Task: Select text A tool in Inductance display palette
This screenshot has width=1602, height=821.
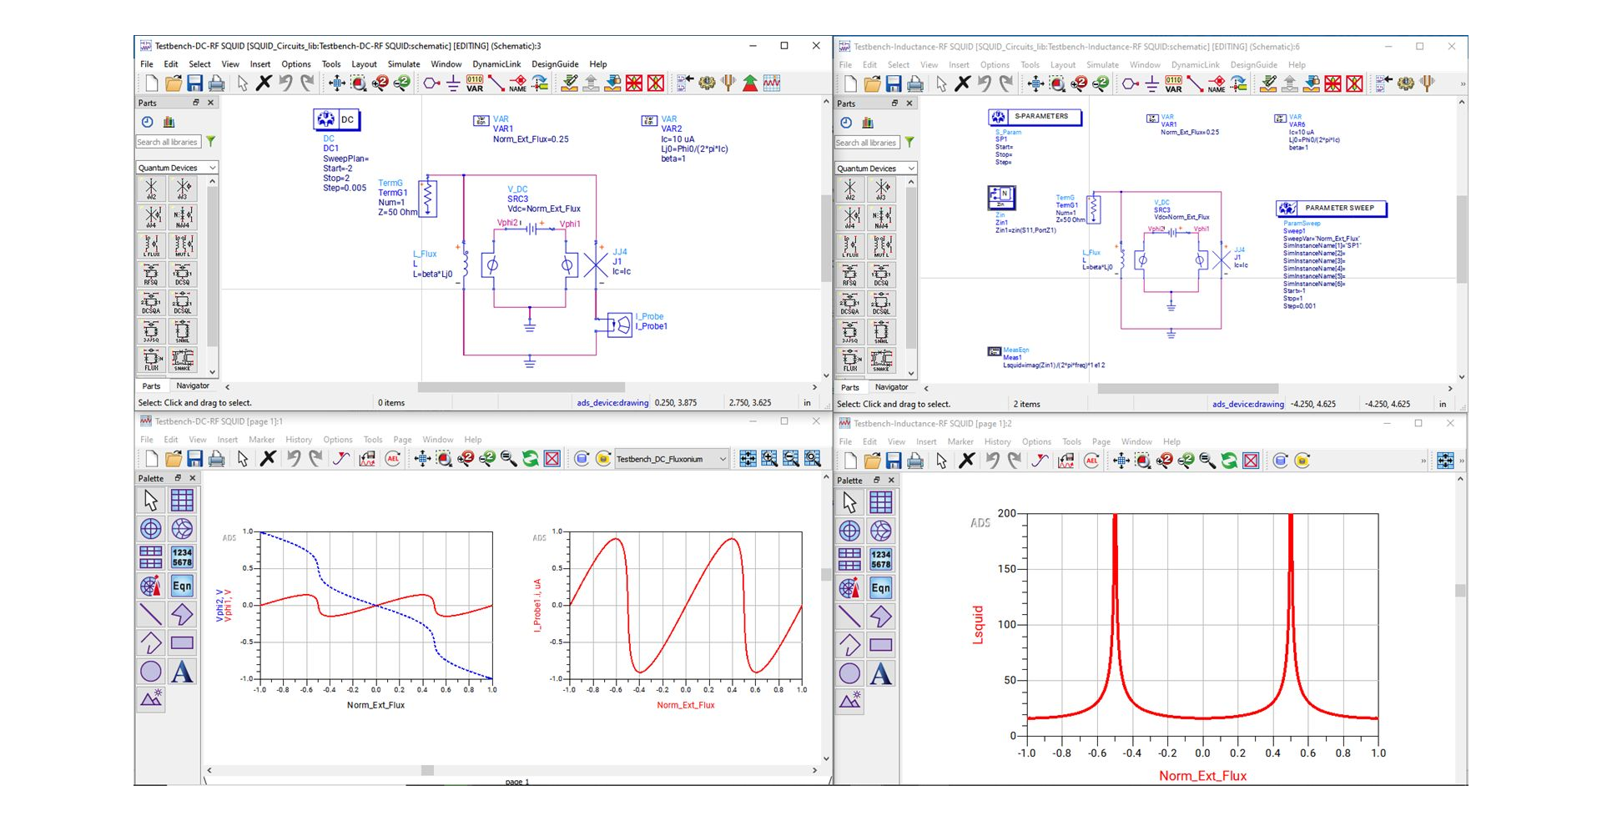Action: click(881, 673)
